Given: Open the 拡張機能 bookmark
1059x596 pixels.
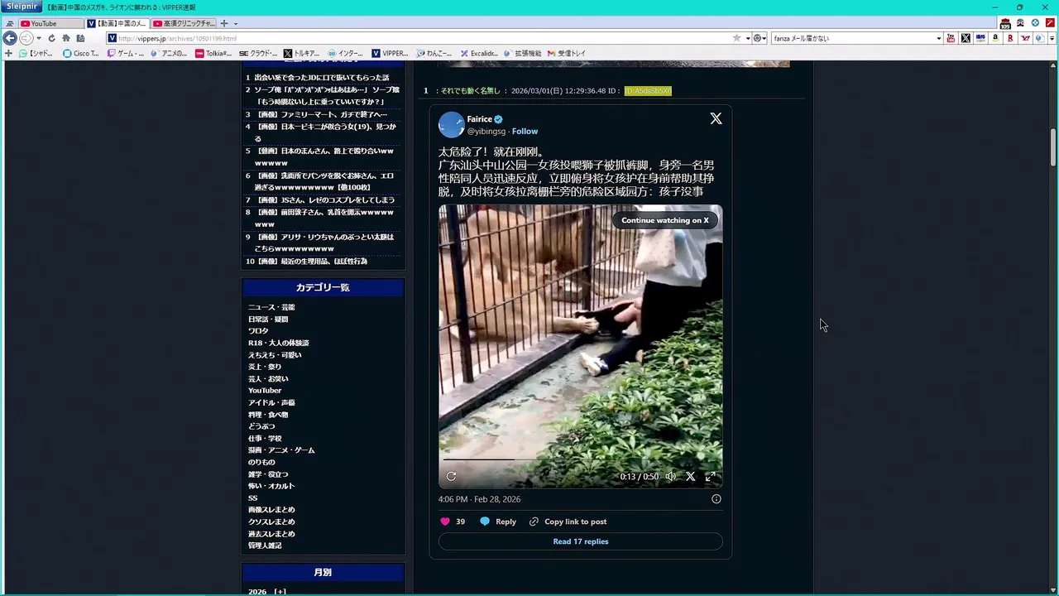Looking at the screenshot, I should (x=522, y=53).
